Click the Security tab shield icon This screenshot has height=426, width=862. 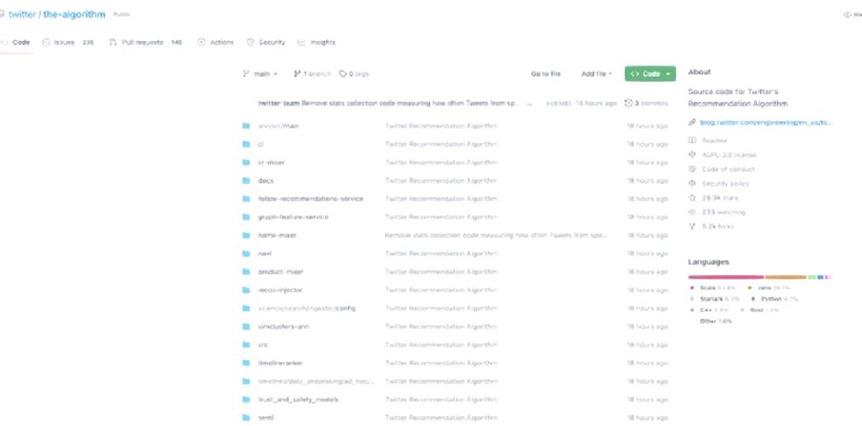[x=250, y=43]
